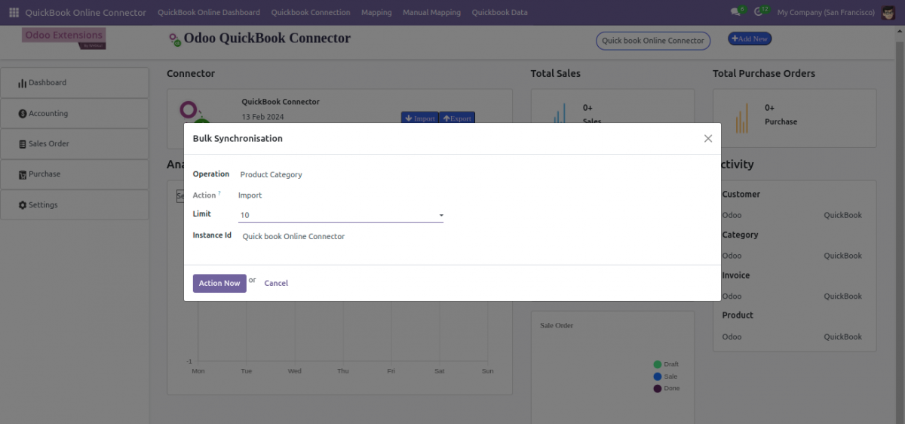
Task: Click the Import button on connector card
Action: tap(419, 118)
